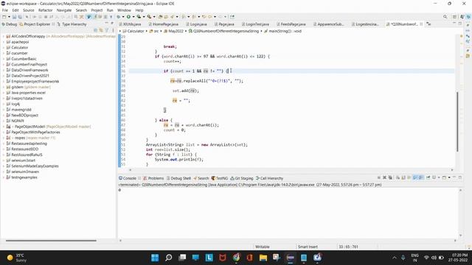Click the Calculator breadcrumb segment
472x265 pixels.
pos(133,31)
